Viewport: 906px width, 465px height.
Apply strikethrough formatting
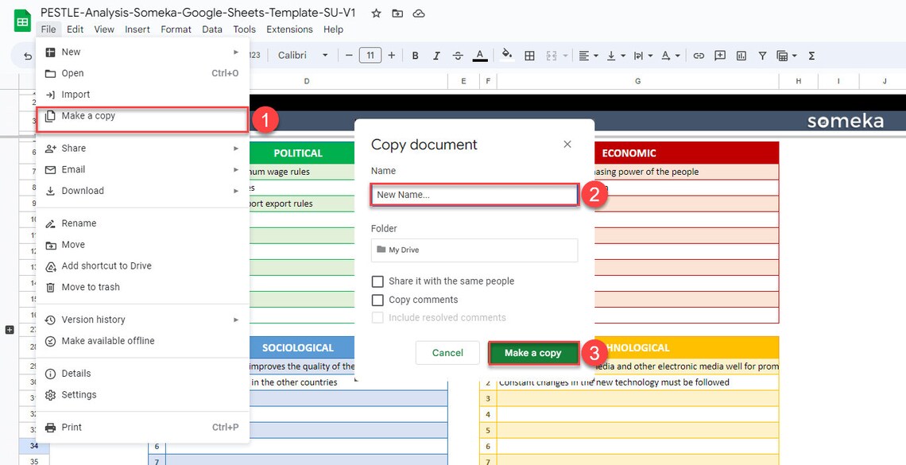pyautogui.click(x=458, y=55)
